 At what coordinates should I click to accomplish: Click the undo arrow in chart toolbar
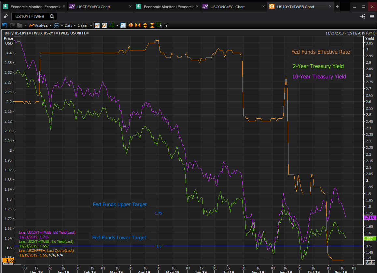[x=5, y=25]
